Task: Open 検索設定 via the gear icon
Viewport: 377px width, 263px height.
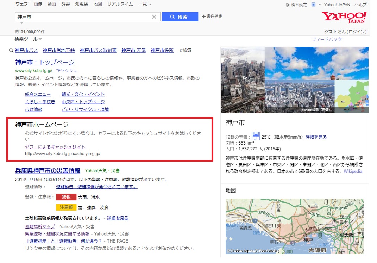Action: point(288,5)
